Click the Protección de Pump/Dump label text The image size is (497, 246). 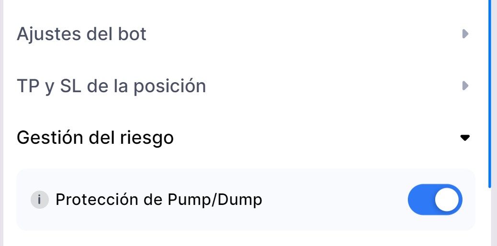(x=159, y=200)
